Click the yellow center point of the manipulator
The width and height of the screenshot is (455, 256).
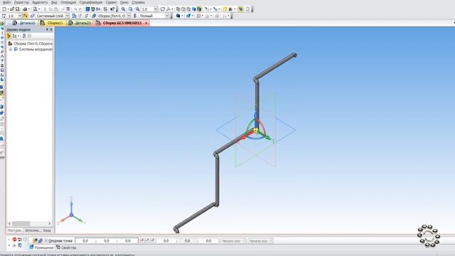click(256, 131)
